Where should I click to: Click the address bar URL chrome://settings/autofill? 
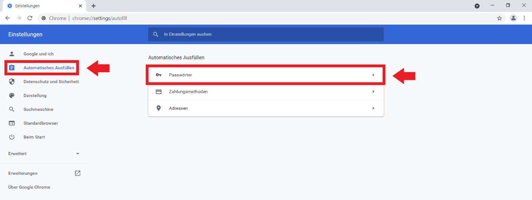coord(99,18)
